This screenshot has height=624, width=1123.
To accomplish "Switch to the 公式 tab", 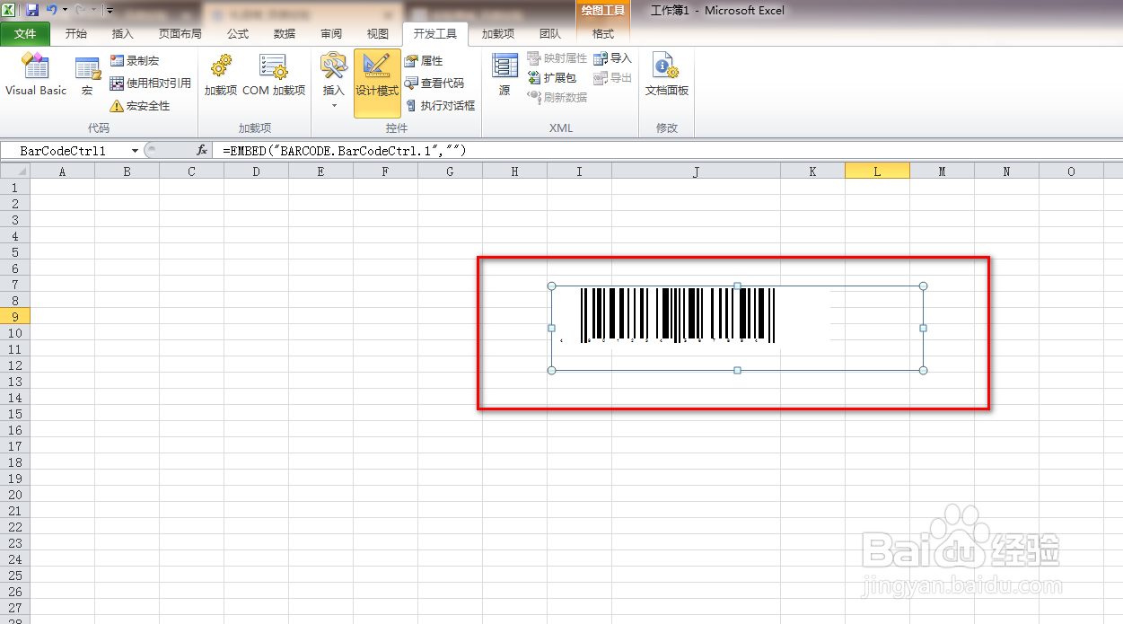I will point(238,34).
